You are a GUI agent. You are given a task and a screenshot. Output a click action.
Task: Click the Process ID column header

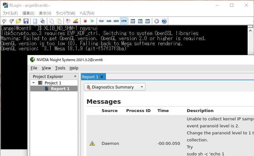point(138,110)
